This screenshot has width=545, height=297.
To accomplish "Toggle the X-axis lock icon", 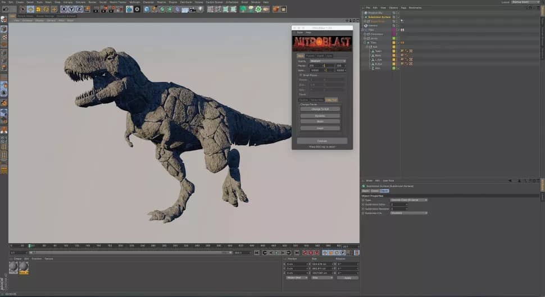I will pos(63,10).
